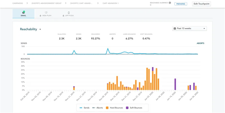
Task: Click the calendar icon in date range selector
Action: tap(175, 29)
